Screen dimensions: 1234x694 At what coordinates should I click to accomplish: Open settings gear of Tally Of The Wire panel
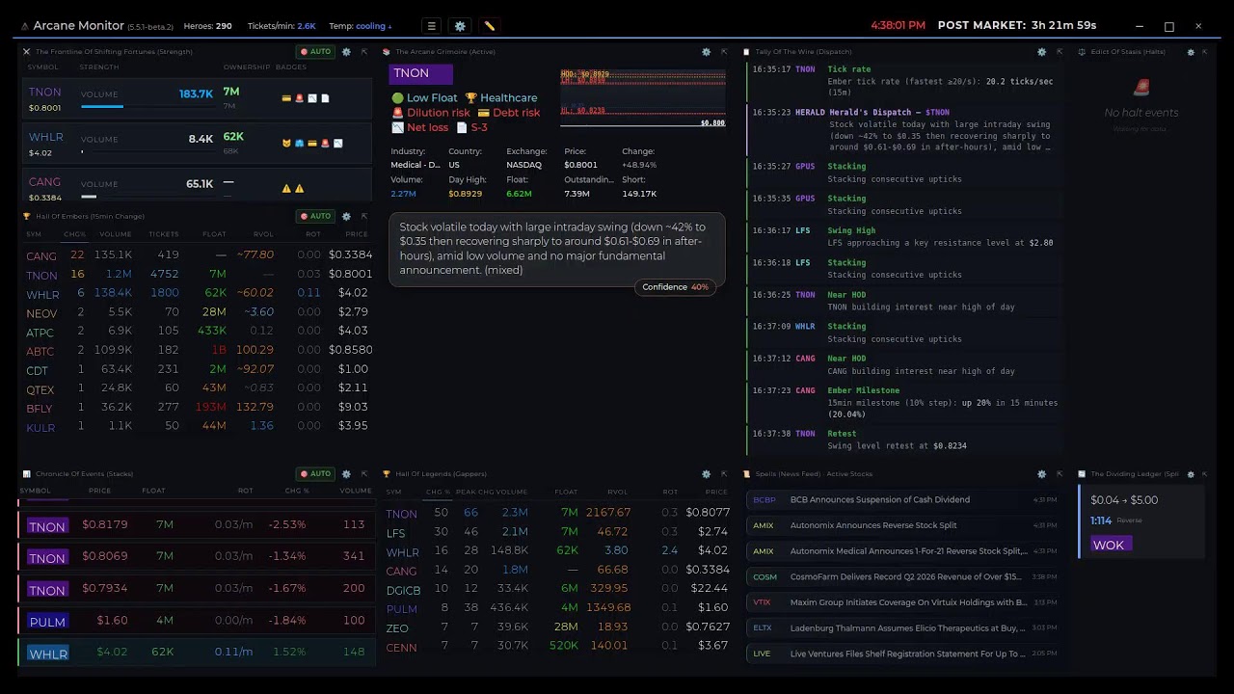[x=1041, y=52]
